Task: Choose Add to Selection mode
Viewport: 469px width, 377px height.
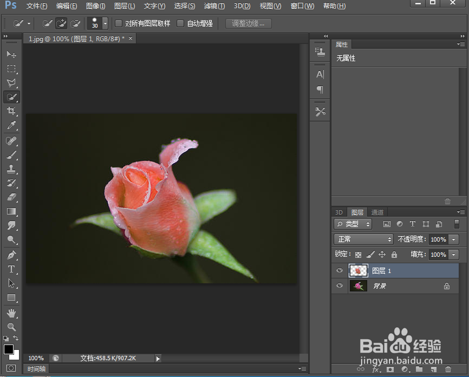Action: coord(61,23)
